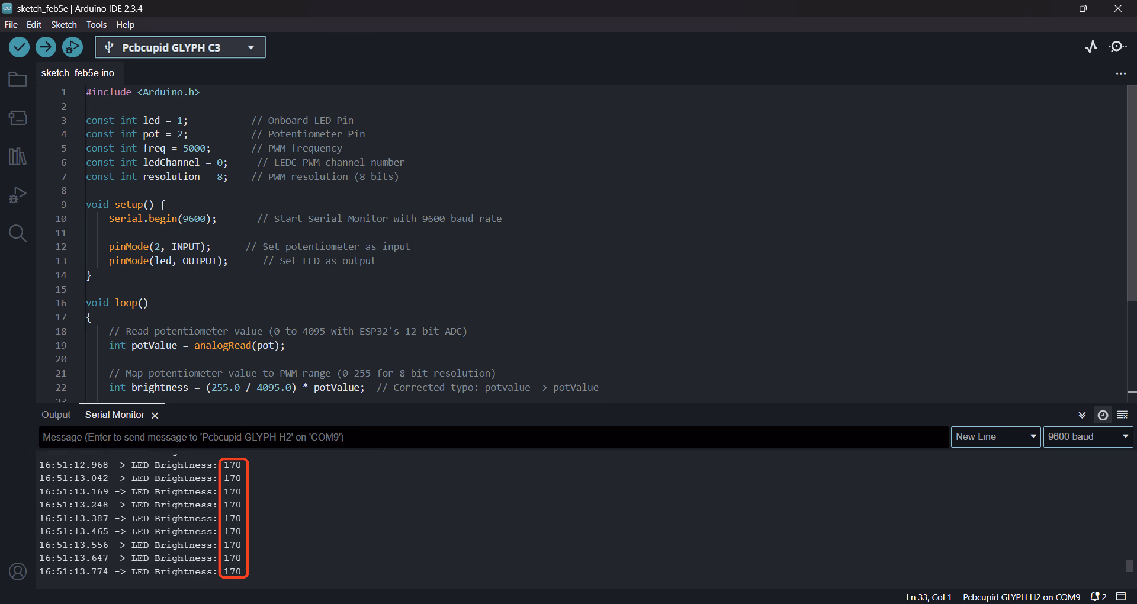1137x604 pixels.
Task: Start debugging from the toolbar
Action: click(72, 47)
